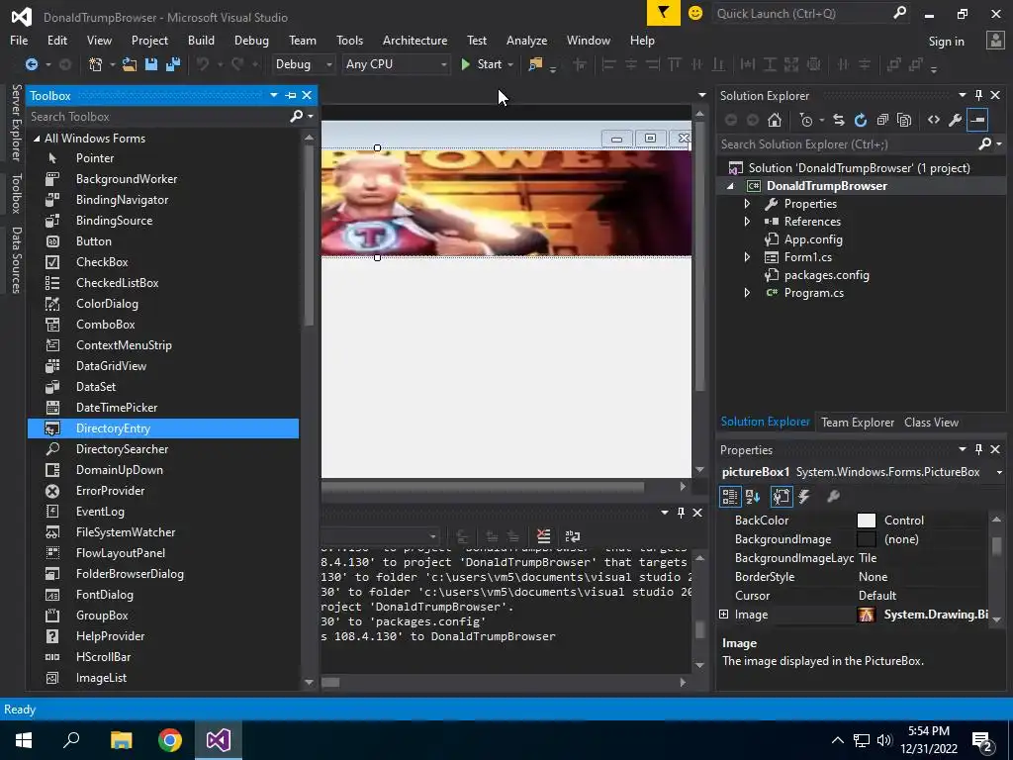Start debugging with the green Start button
The width and height of the screenshot is (1013, 760).
coord(482,64)
